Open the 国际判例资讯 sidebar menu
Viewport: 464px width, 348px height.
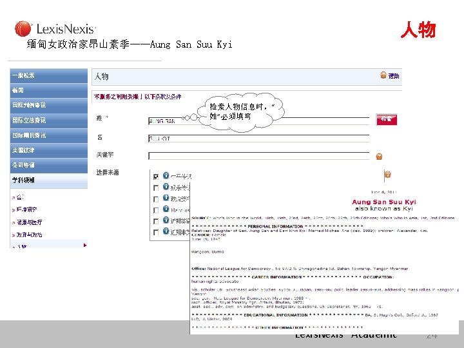(49, 106)
